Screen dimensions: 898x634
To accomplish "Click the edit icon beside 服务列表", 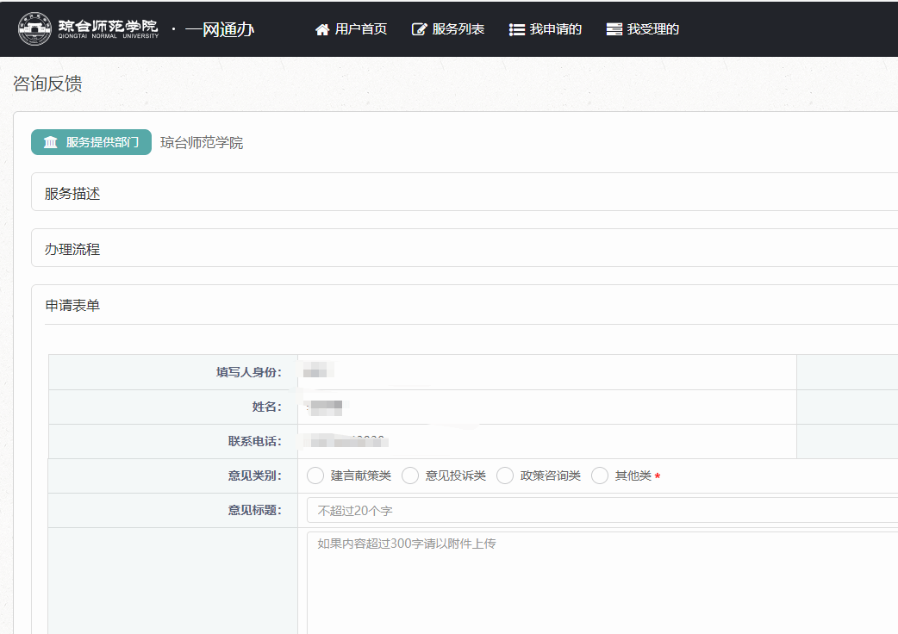I will coord(420,29).
